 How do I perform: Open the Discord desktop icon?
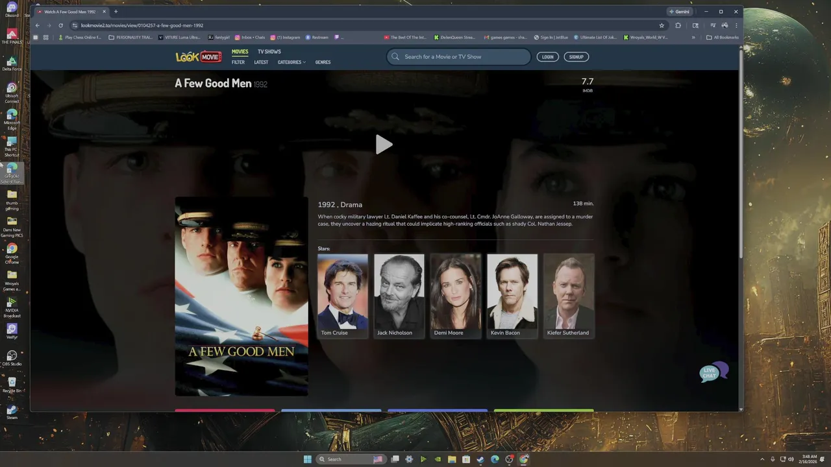tap(12, 10)
